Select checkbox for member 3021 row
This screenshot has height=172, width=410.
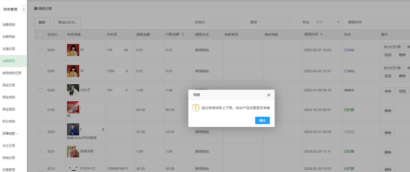click(40, 151)
